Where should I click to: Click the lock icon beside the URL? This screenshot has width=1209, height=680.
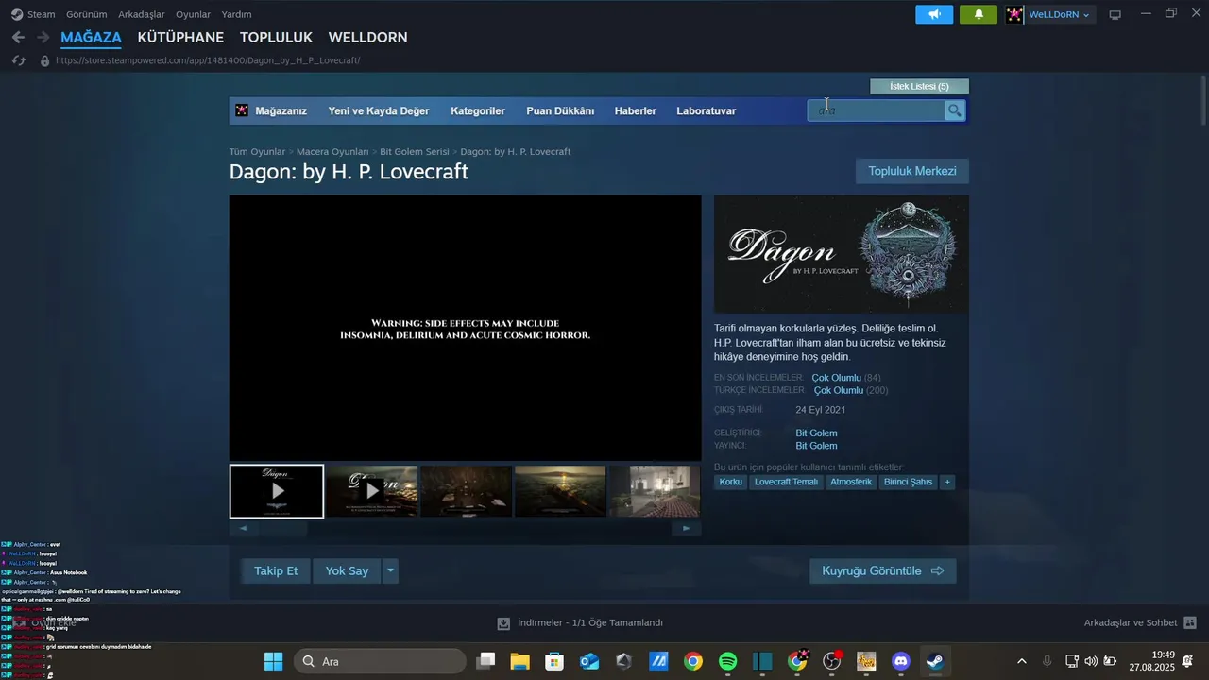[x=43, y=60]
